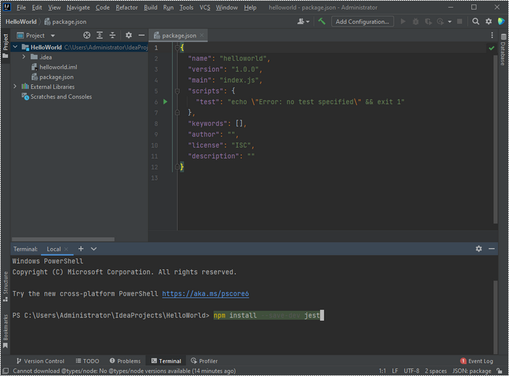Open the Refactor menu
The height and width of the screenshot is (376, 509).
[x=127, y=7]
